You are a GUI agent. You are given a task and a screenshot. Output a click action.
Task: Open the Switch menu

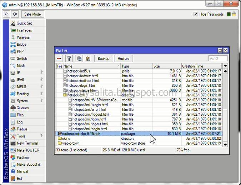tap(22, 59)
